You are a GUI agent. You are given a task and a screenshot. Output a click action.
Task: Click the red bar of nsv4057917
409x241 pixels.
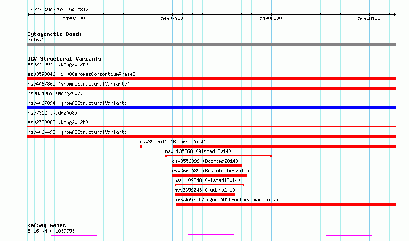coord(286,204)
